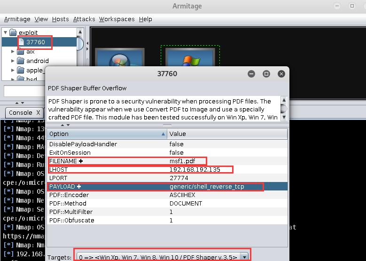Click the Value column header

(227, 134)
